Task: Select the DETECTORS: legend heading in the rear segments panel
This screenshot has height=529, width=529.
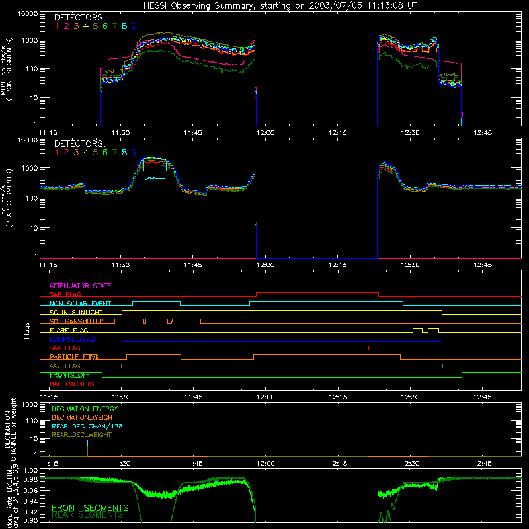Action: coord(79,143)
